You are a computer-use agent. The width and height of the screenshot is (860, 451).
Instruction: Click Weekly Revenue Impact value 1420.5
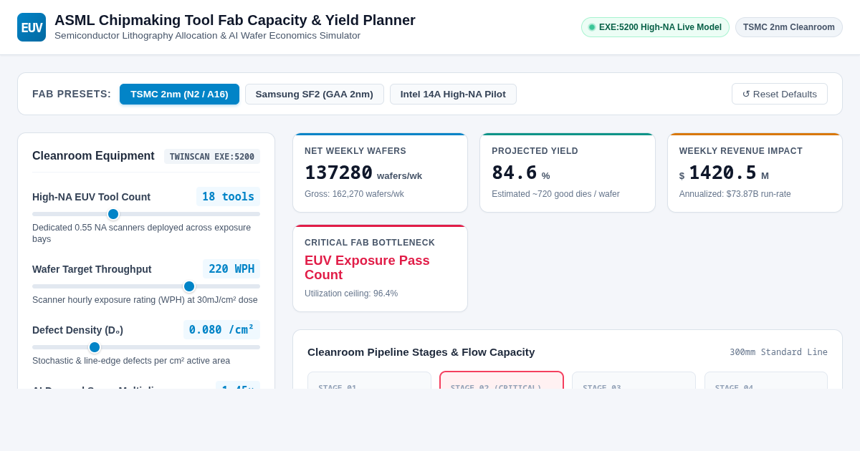pos(722,173)
